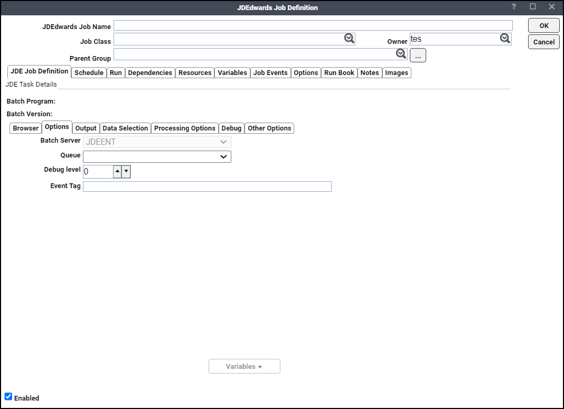Screen dimensions: 564x409
Task: Open the Parent Group lookup search icon
Action: (401, 54)
